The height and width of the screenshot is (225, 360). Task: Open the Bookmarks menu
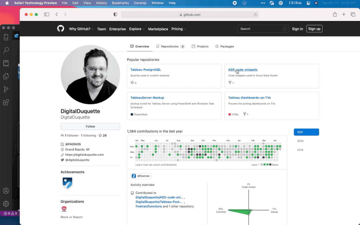click(x=120, y=3)
